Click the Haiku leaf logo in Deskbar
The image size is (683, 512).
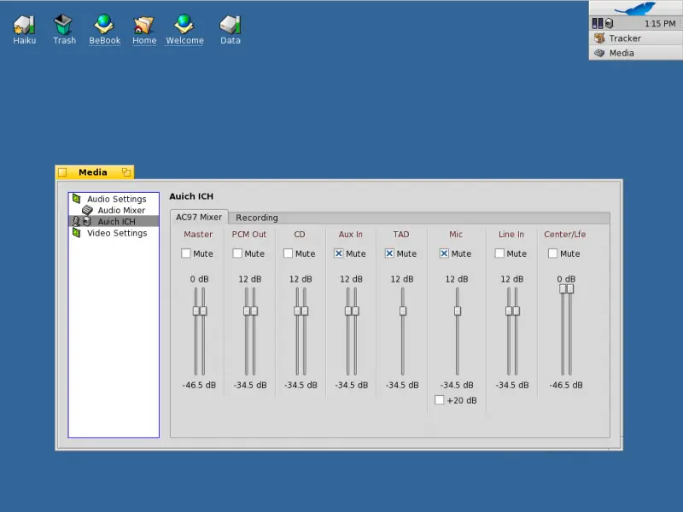tap(635, 8)
